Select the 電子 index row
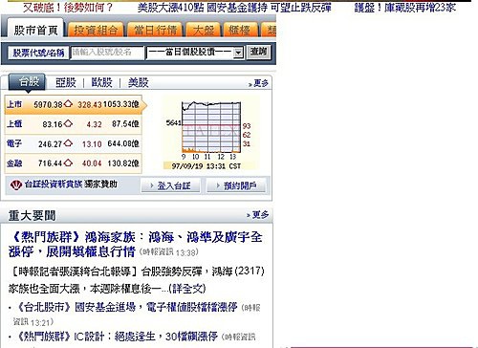478x348 pixels. tap(74, 143)
